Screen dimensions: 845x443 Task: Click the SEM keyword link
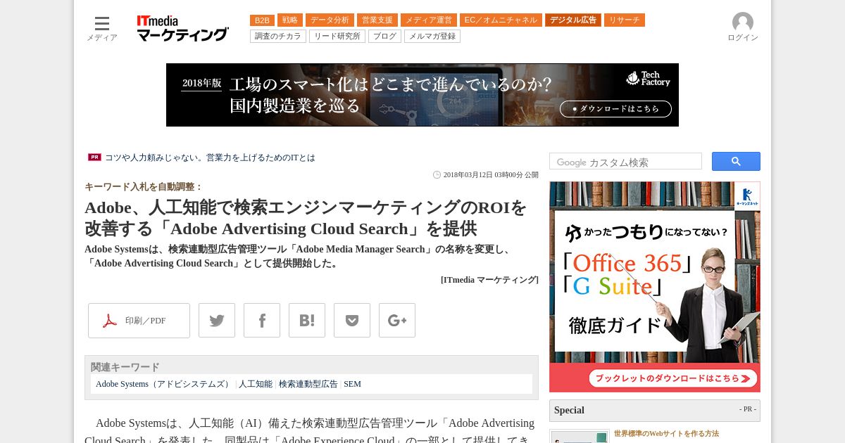(352, 384)
